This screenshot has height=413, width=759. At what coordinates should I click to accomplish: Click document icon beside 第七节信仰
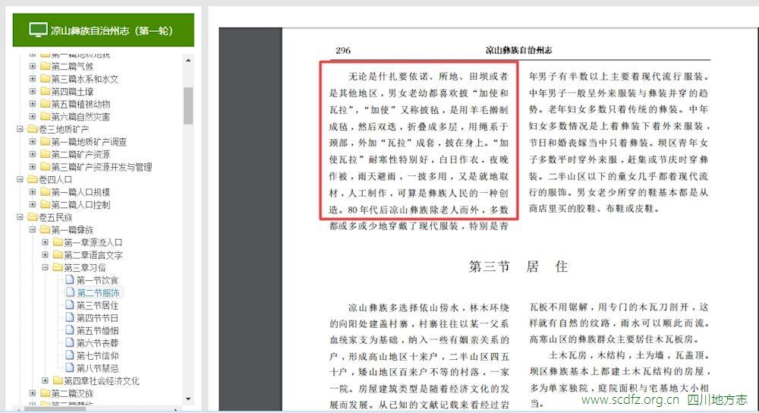tap(70, 355)
